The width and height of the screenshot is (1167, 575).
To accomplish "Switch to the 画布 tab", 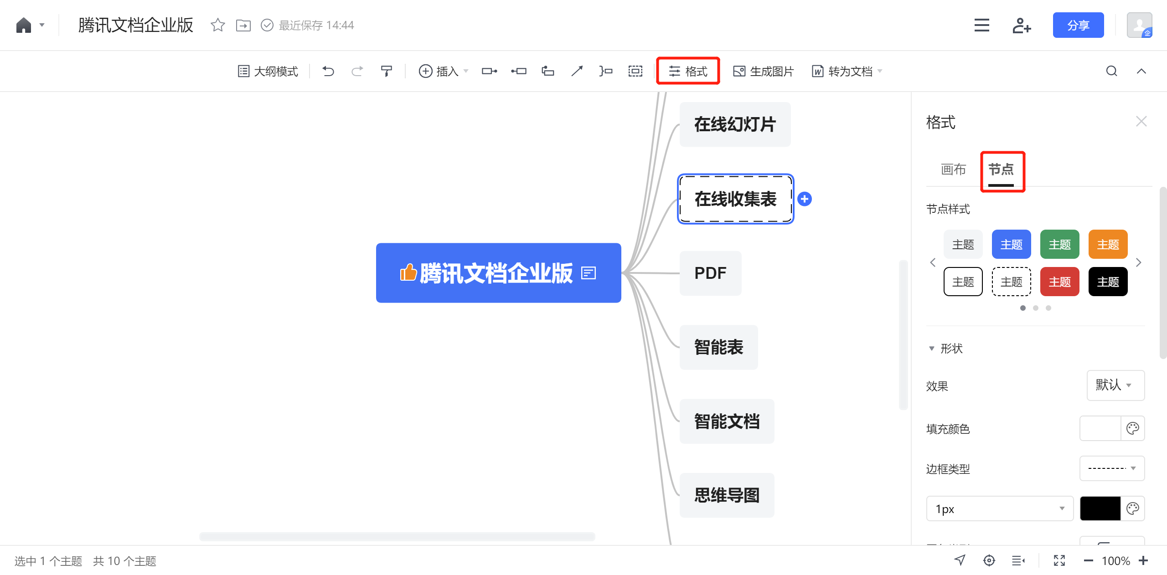I will 953,169.
